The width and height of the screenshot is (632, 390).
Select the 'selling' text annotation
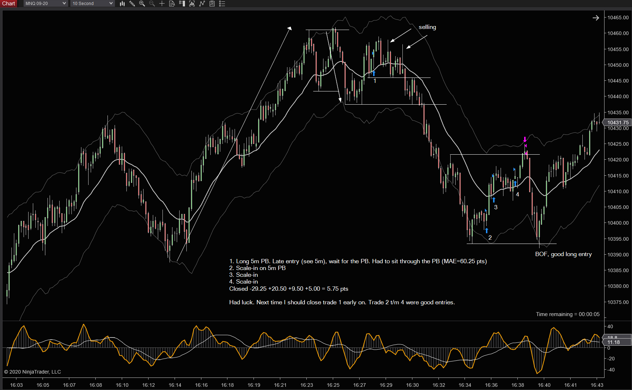[x=427, y=27]
